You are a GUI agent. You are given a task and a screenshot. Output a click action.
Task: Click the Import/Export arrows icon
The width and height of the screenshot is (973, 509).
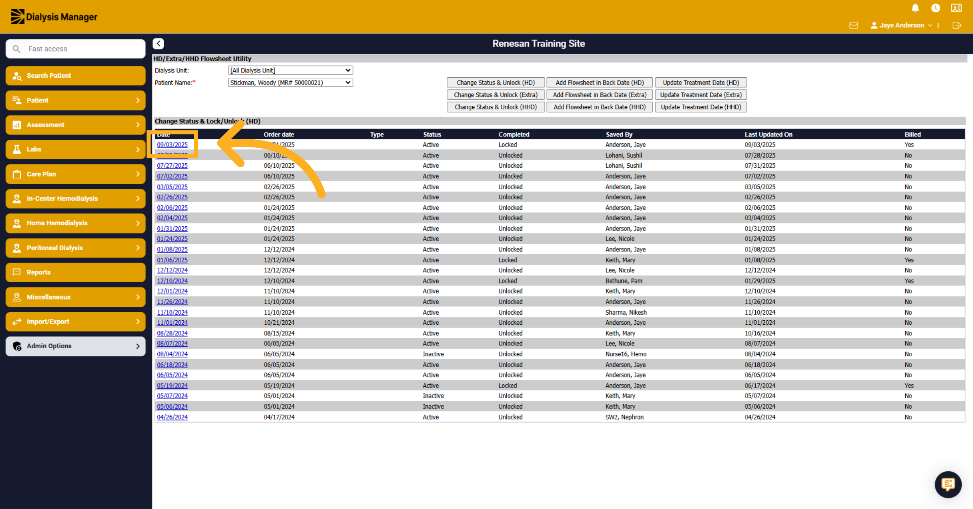[x=17, y=322]
